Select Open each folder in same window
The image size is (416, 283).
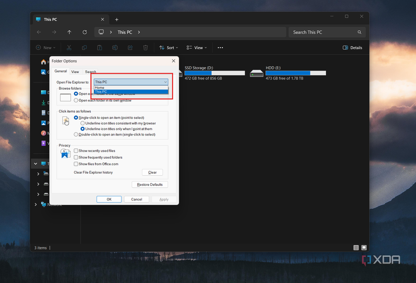pos(76,94)
